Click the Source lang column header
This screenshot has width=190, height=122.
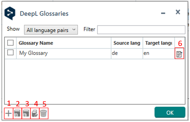point(127,43)
